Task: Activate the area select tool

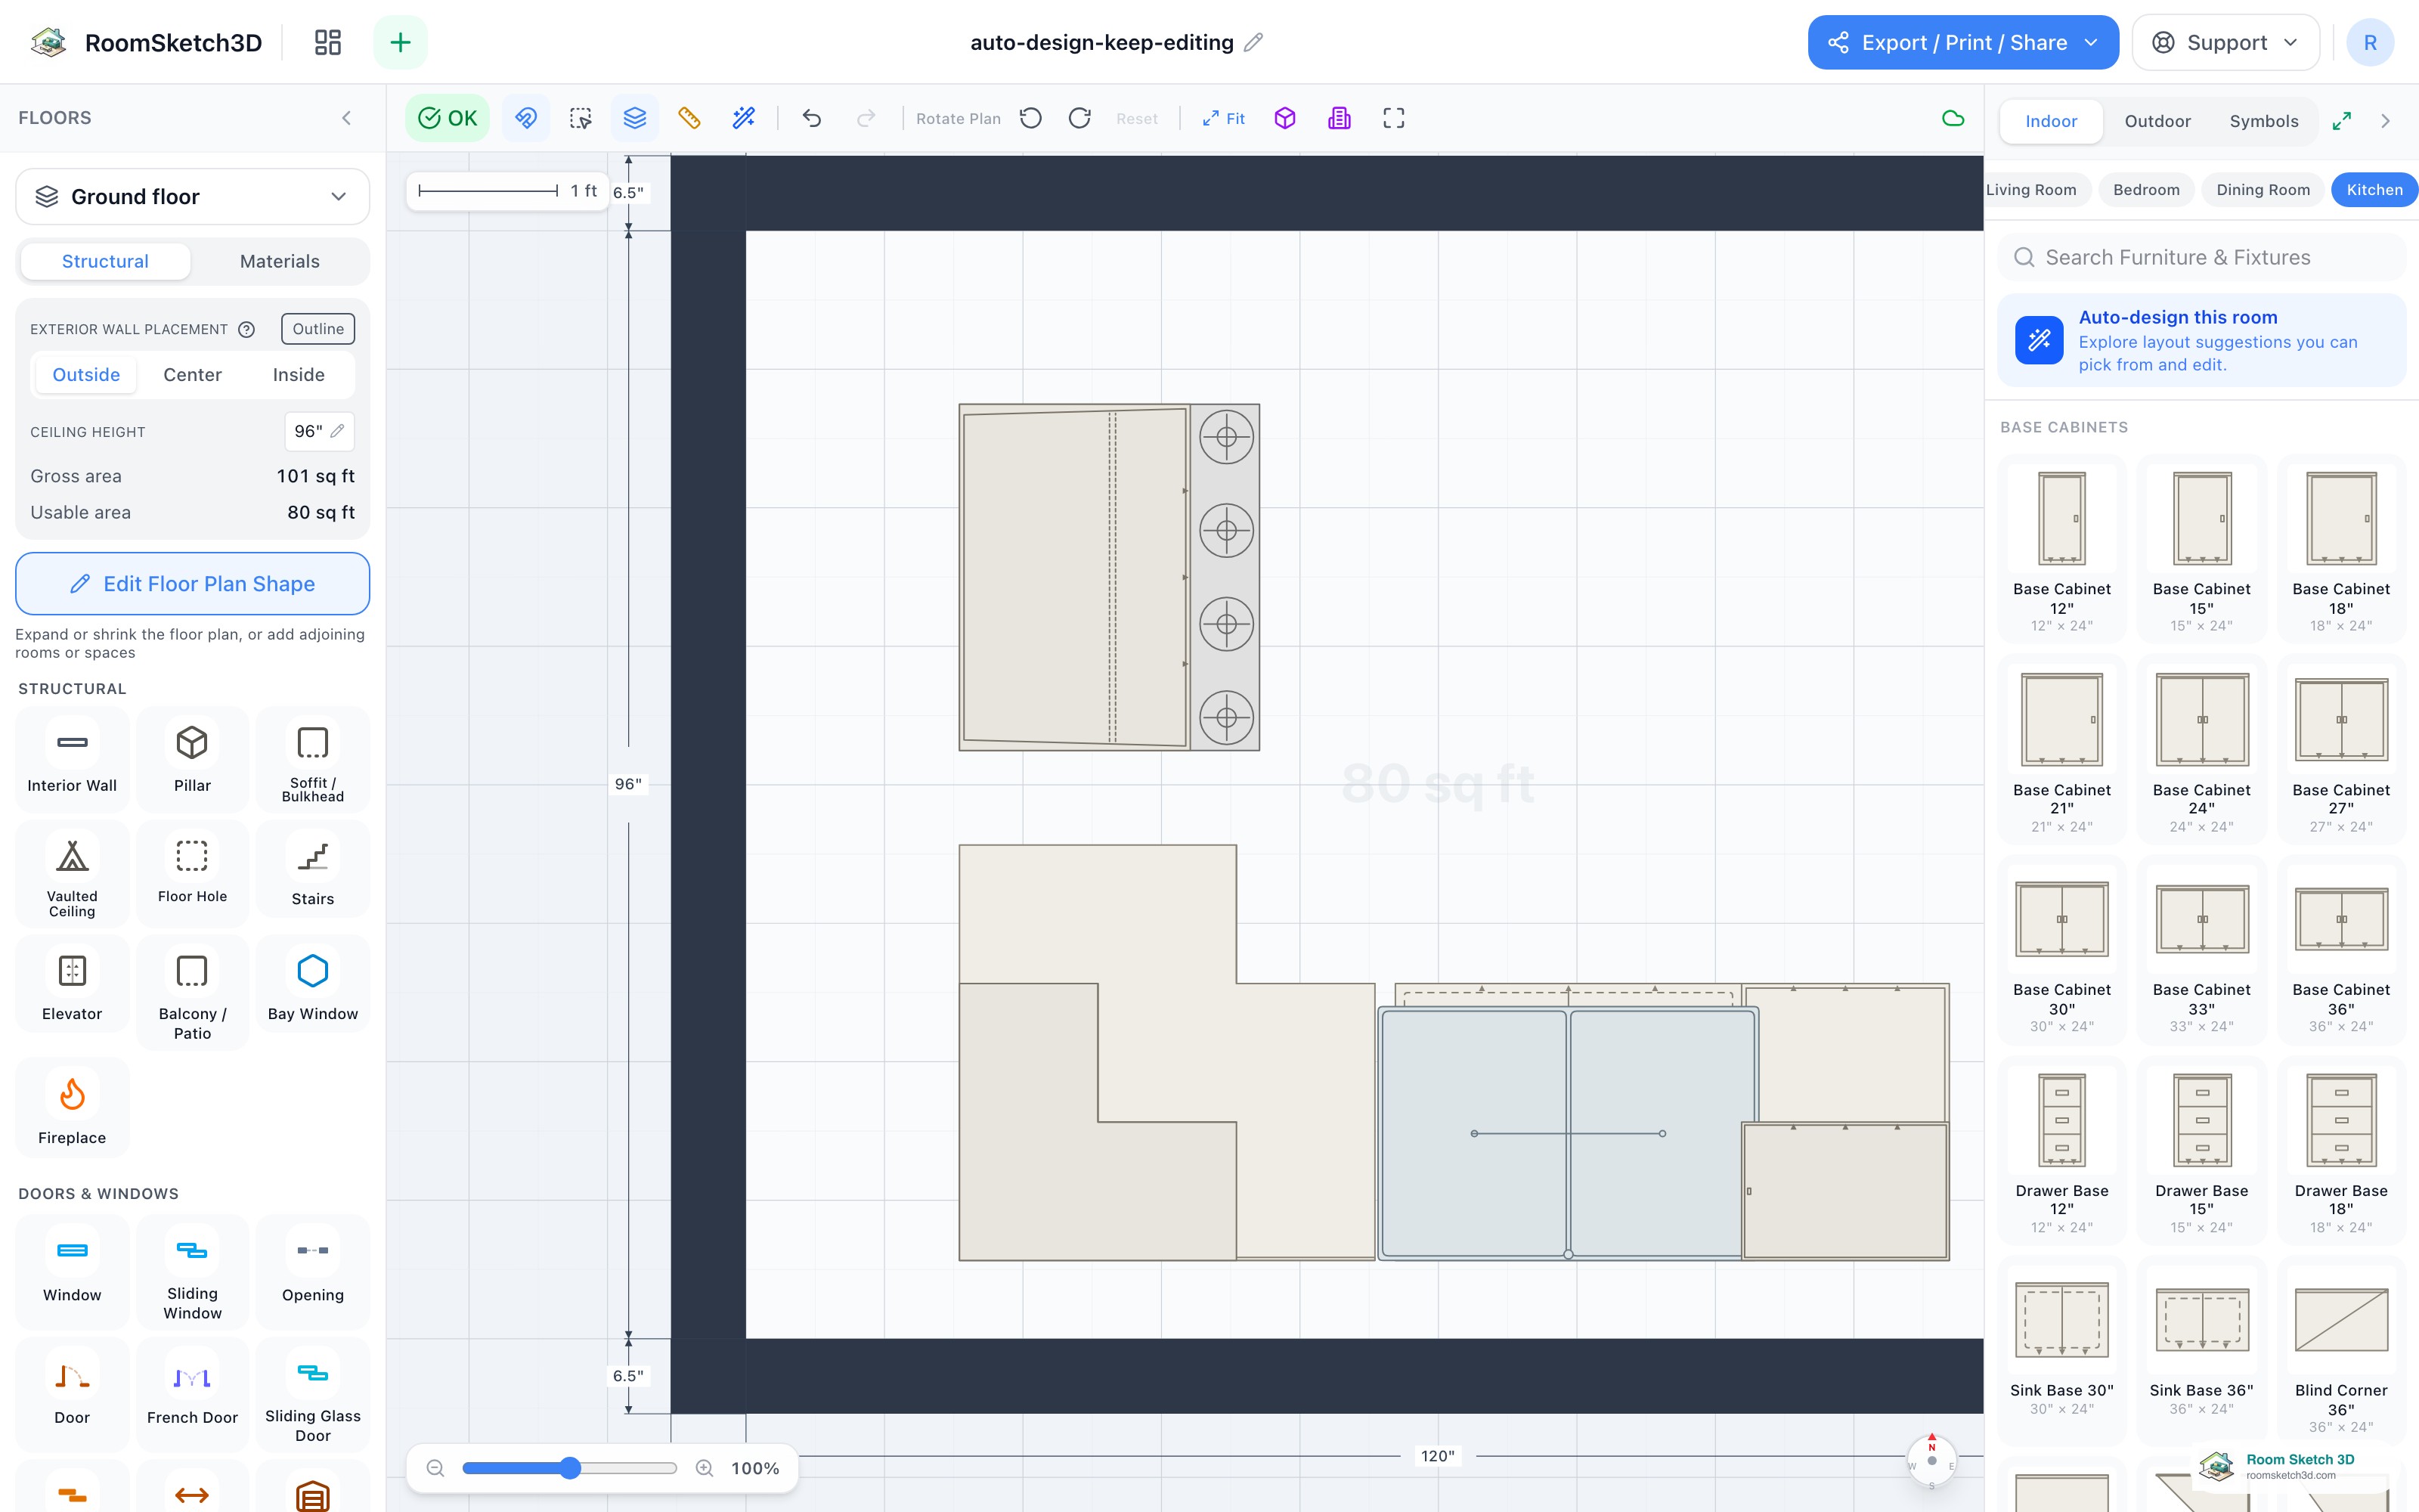Action: pyautogui.click(x=581, y=118)
